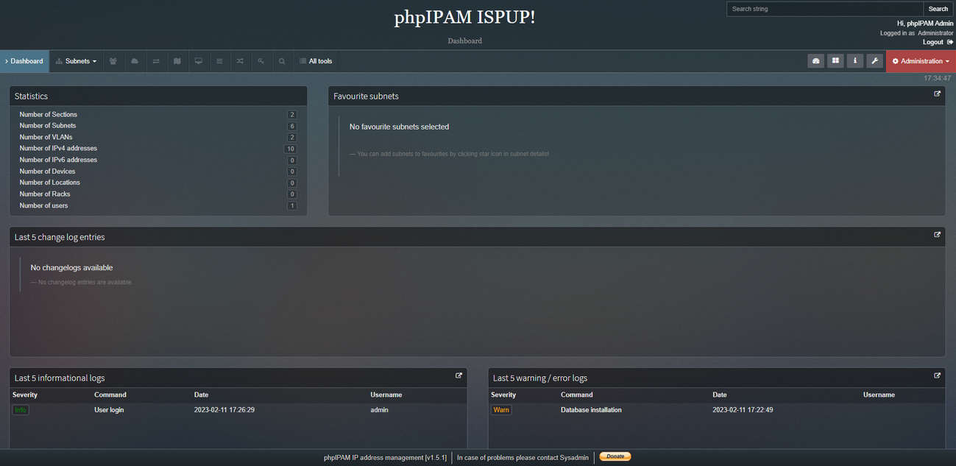Image resolution: width=956 pixels, height=466 pixels.
Task: Click "No changelogs available" message
Action: 71,267
